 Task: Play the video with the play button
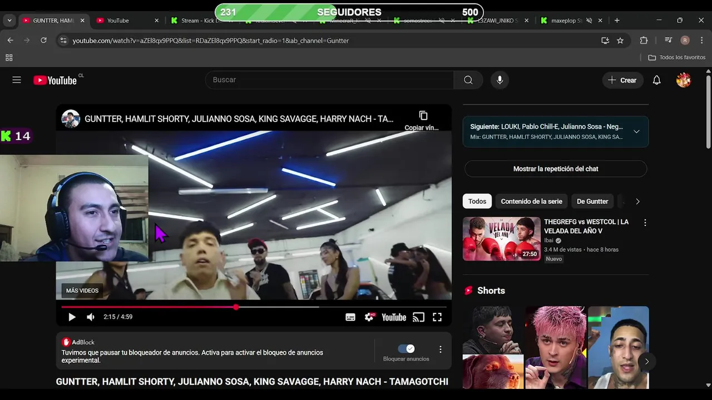72,317
